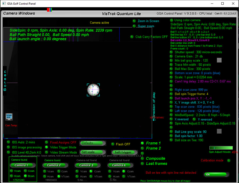Viewport: 239px width, 183px height.
Task: Toggle Club Carry Factors OFF setting
Action: pyautogui.click(x=132, y=37)
